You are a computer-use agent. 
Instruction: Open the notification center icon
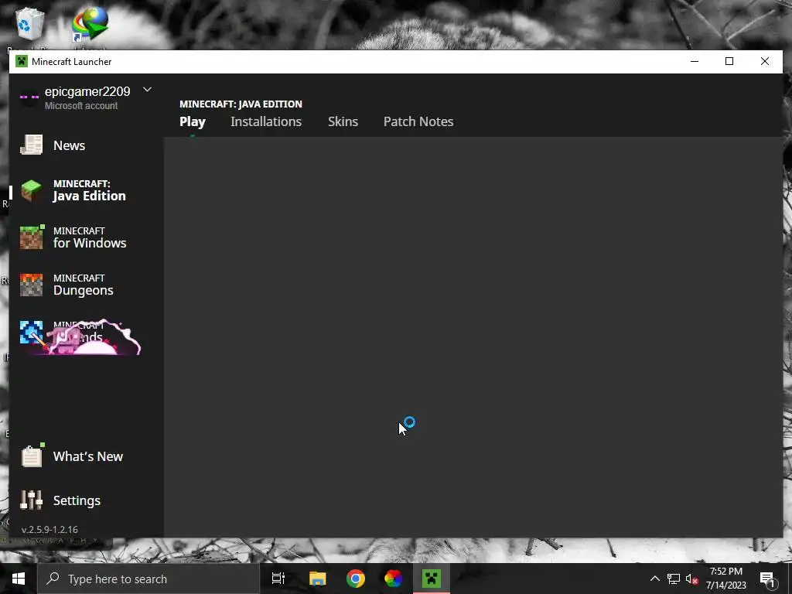click(768, 579)
